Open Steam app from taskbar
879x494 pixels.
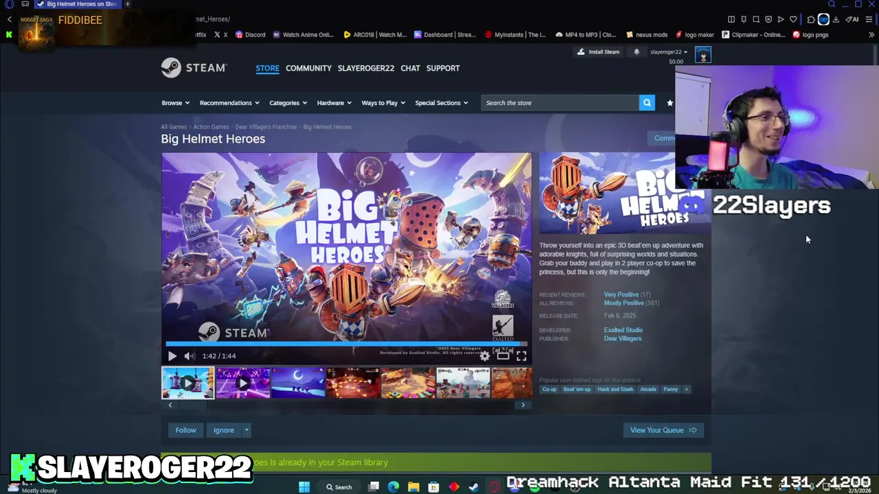(474, 487)
